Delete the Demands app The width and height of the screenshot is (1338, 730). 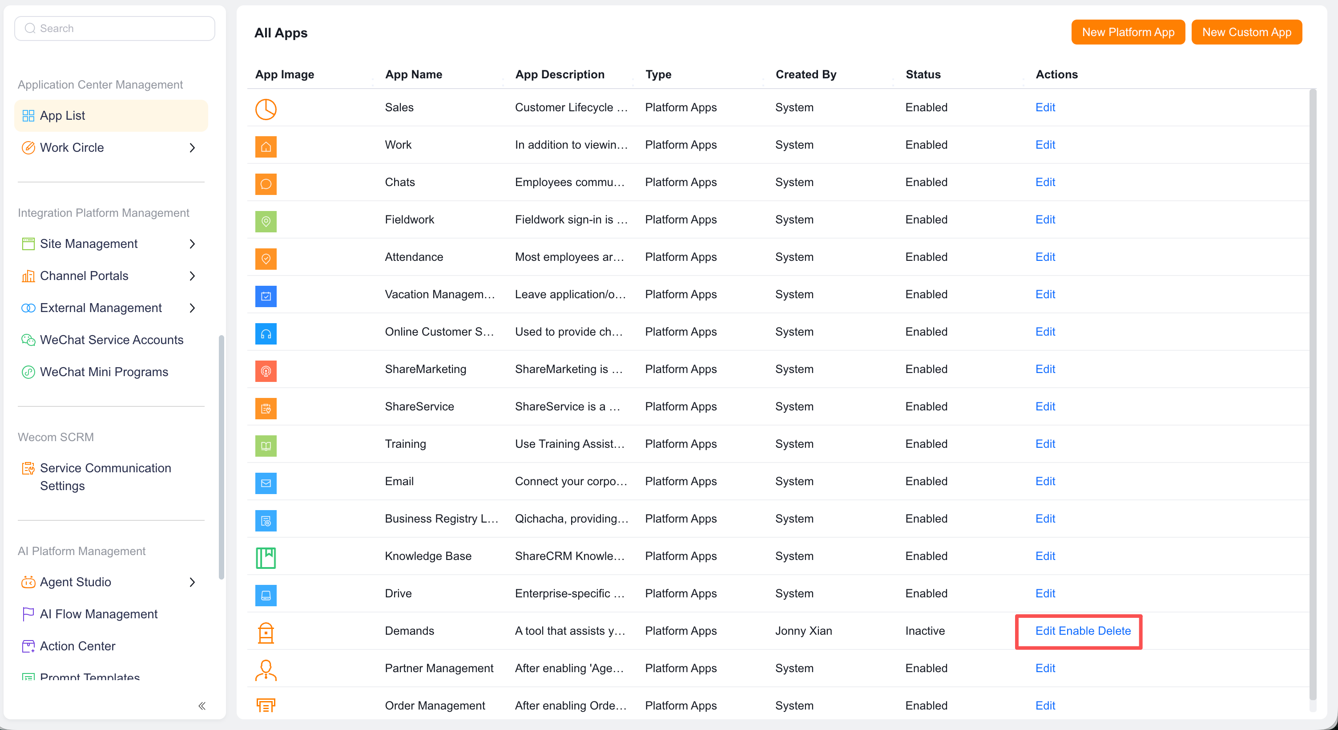pyautogui.click(x=1114, y=631)
